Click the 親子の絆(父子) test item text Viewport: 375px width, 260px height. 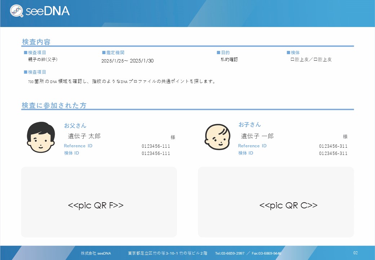pos(43,60)
